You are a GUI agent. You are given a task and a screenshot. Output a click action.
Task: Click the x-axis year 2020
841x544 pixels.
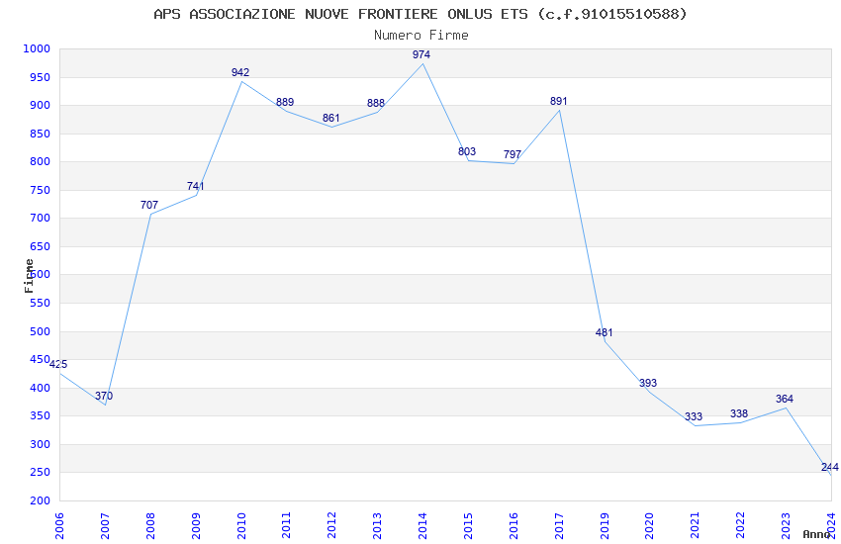pyautogui.click(x=650, y=526)
